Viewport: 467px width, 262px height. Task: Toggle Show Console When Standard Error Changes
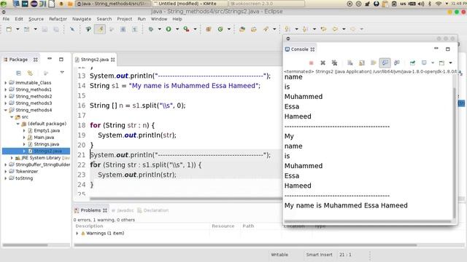tap(397, 63)
